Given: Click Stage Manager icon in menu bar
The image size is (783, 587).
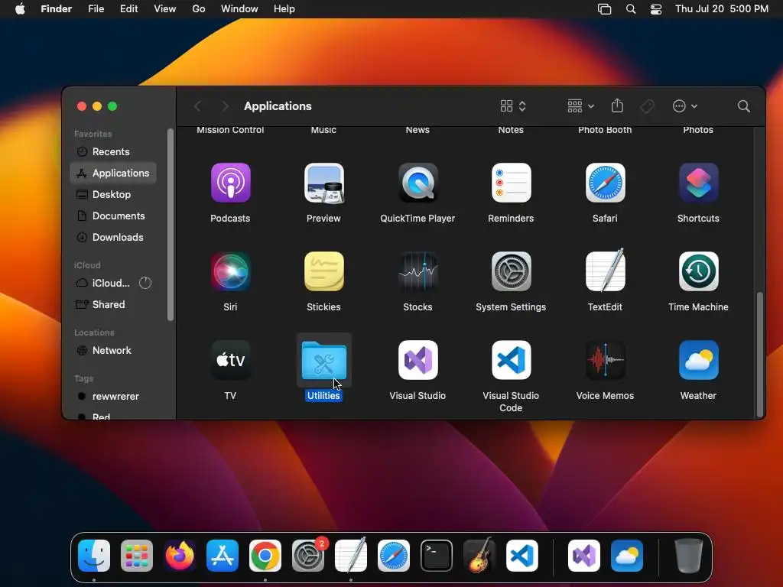Looking at the screenshot, I should pyautogui.click(x=604, y=9).
